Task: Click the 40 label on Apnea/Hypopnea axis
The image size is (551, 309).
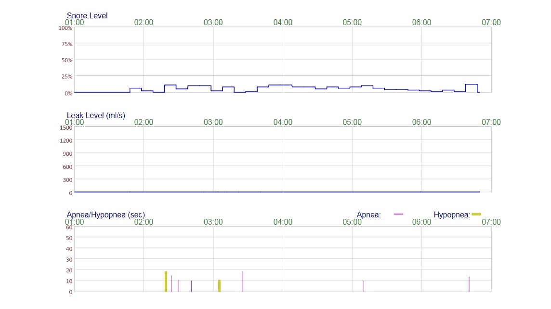Action: pyautogui.click(x=69, y=249)
